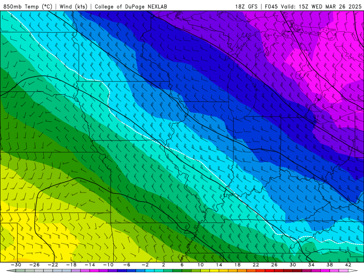Click the 26 scale label

click(274, 265)
